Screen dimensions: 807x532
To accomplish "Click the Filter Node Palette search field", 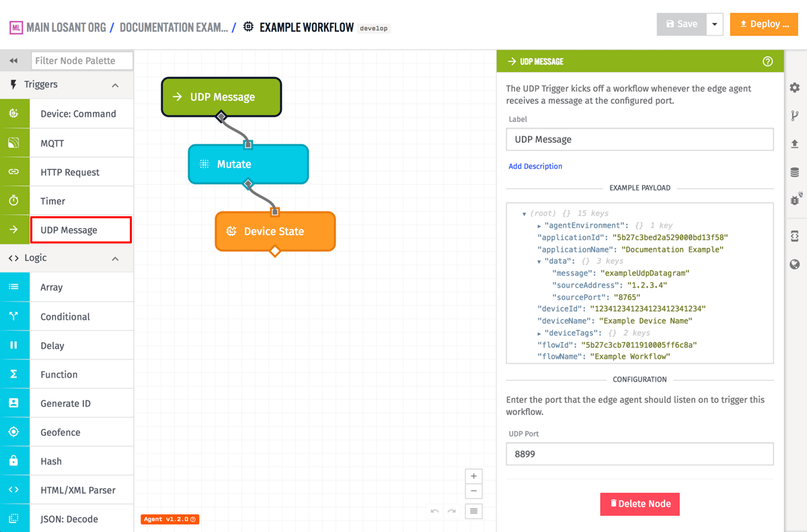I will [82, 60].
